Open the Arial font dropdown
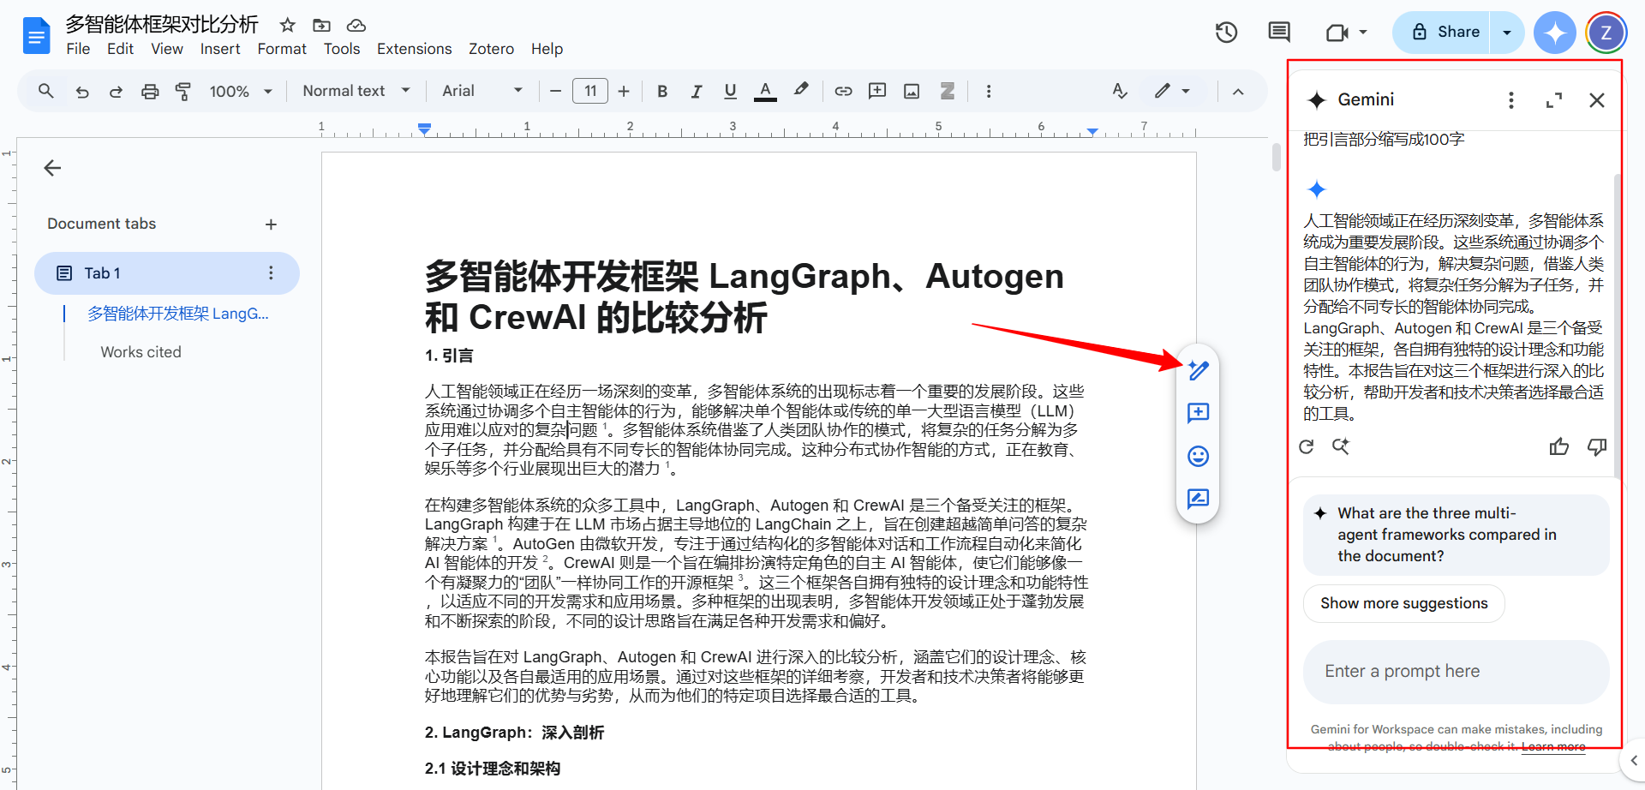The width and height of the screenshot is (1645, 790). 482,91
